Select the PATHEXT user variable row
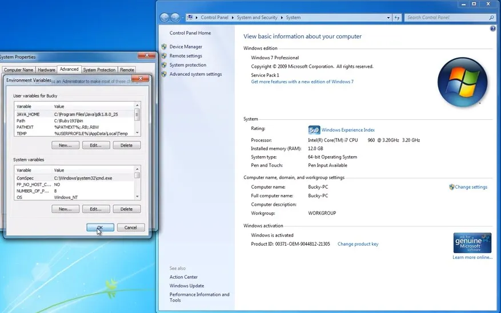Viewport: 501px width, 313px height. click(x=74, y=127)
